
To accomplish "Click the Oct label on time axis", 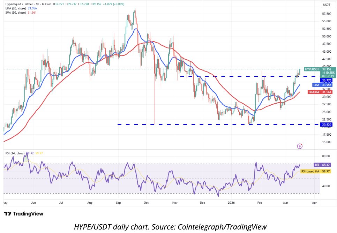I will [x=146, y=203].
